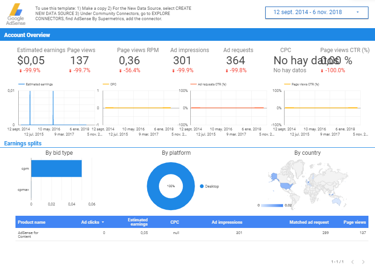The height and width of the screenshot is (265, 375).
Task: Sort by Ad impressions column header
Action: pos(227,222)
